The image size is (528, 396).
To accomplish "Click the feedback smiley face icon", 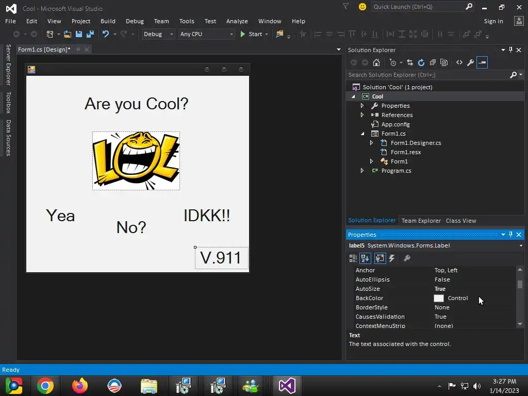I will [362, 7].
